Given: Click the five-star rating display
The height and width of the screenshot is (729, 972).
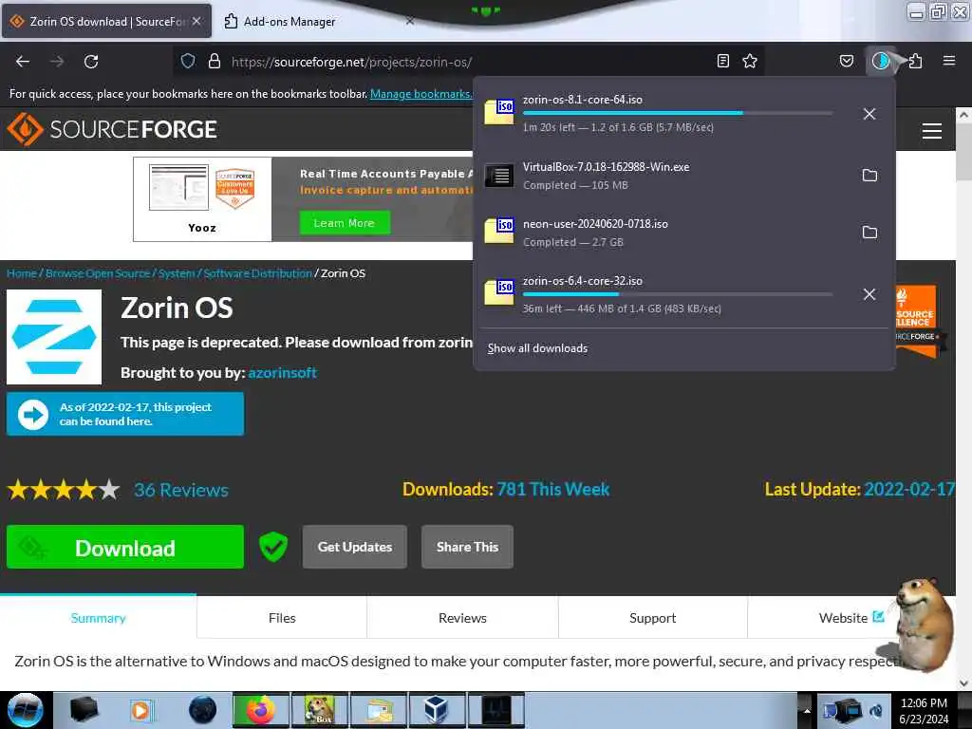Looking at the screenshot, I should click(64, 490).
